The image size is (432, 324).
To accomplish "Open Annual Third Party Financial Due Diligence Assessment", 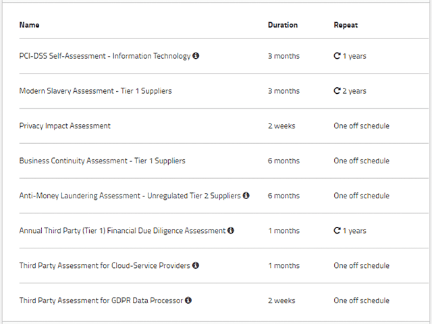I will [122, 231].
